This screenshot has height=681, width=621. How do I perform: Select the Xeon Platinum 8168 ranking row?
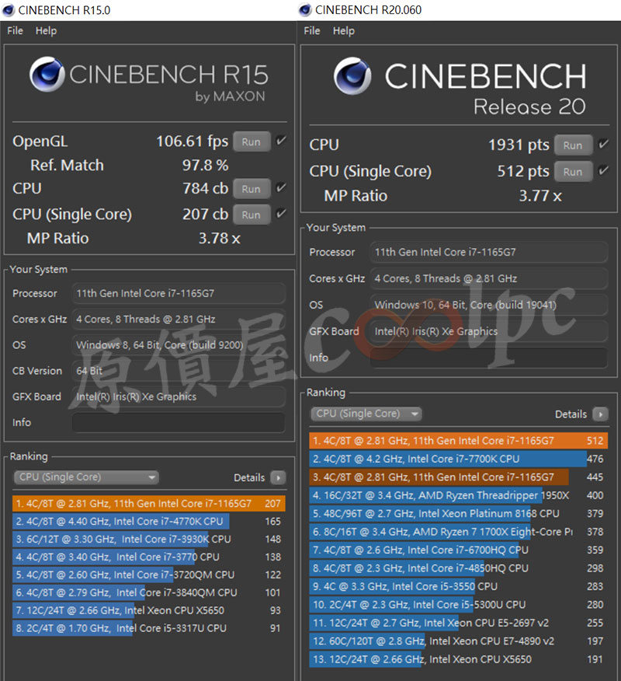point(459,514)
